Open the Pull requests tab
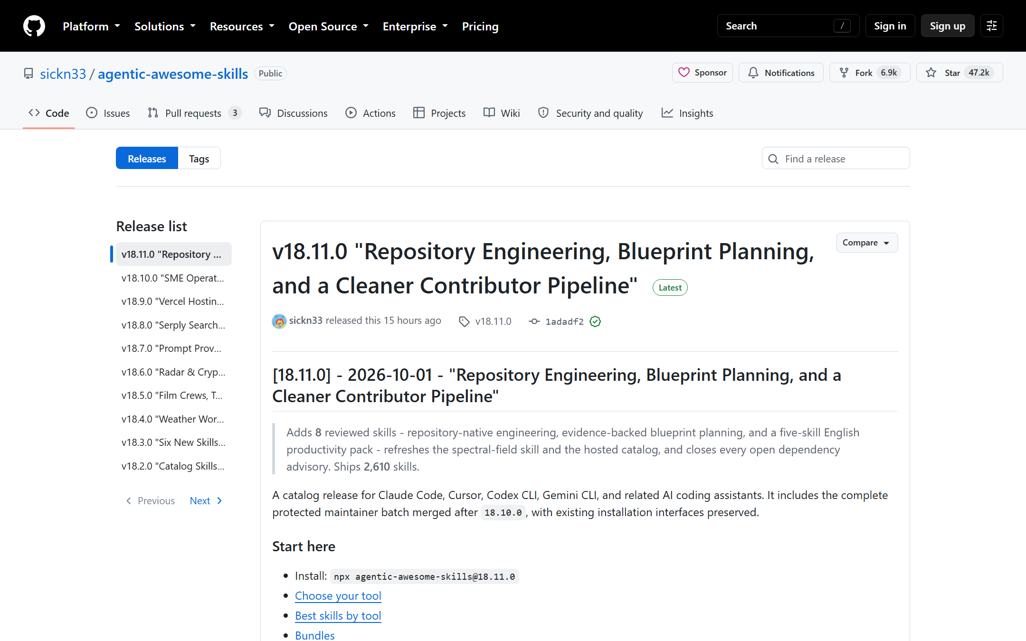The width and height of the screenshot is (1026, 641). (x=195, y=113)
